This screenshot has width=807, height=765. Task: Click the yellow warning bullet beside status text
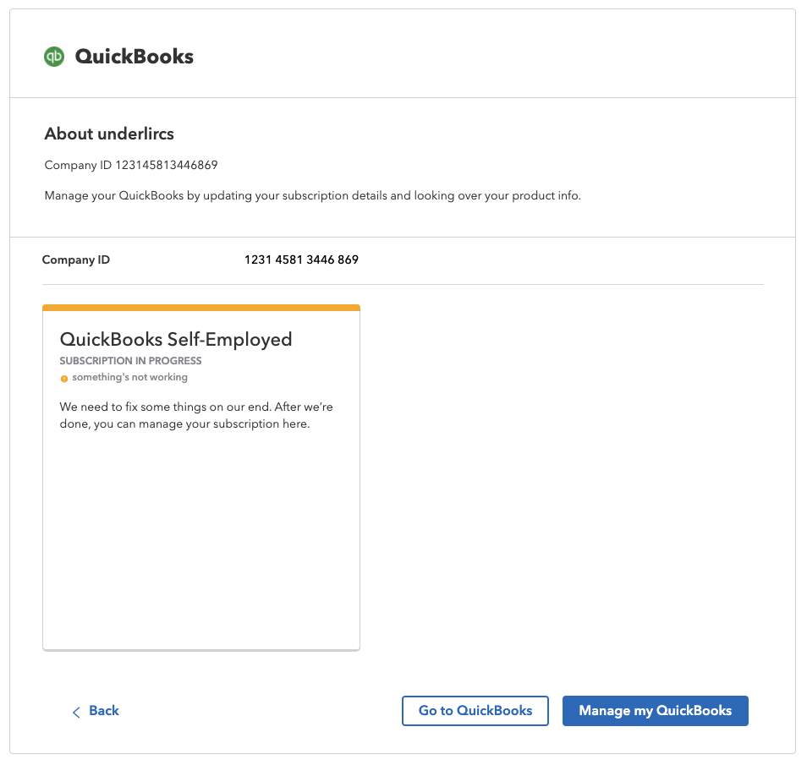click(64, 378)
